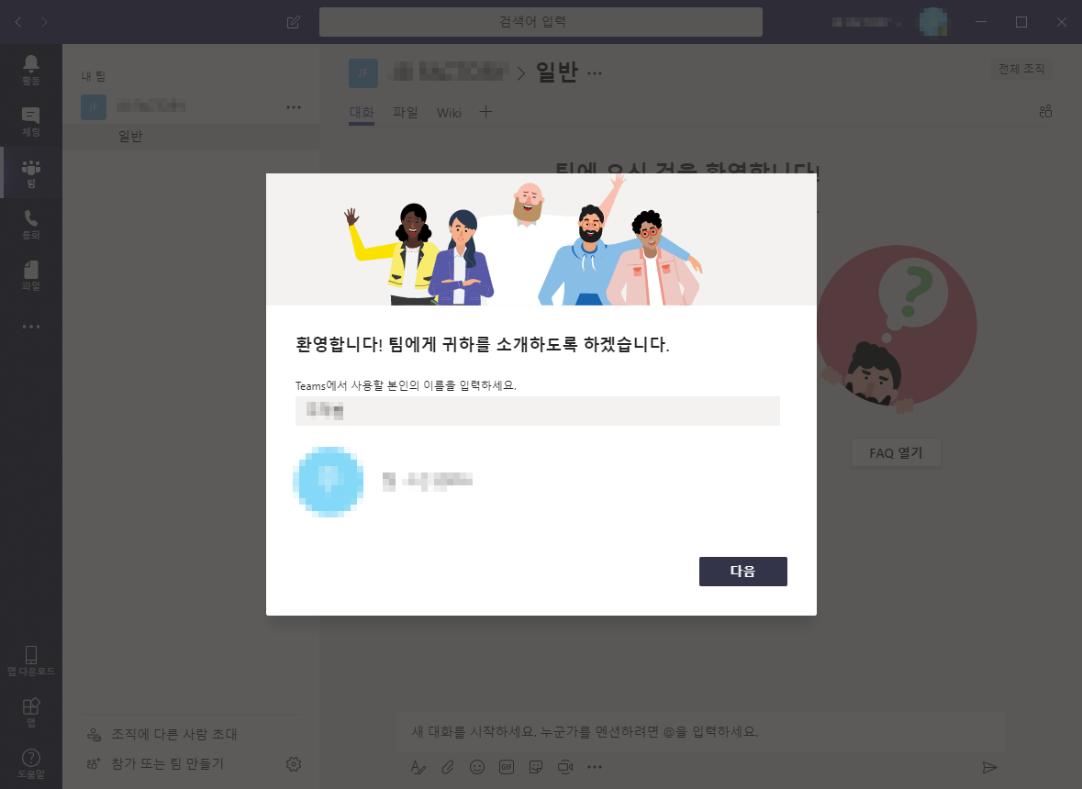The image size is (1082, 789).
Task: Click the 다음 button in dialog
Action: coord(743,572)
